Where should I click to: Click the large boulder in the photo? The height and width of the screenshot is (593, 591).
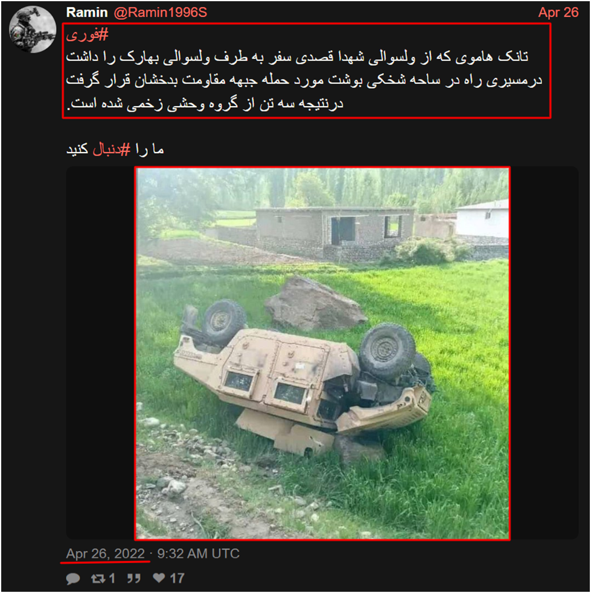(x=314, y=303)
